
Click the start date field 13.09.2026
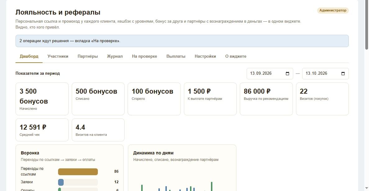point(270,73)
